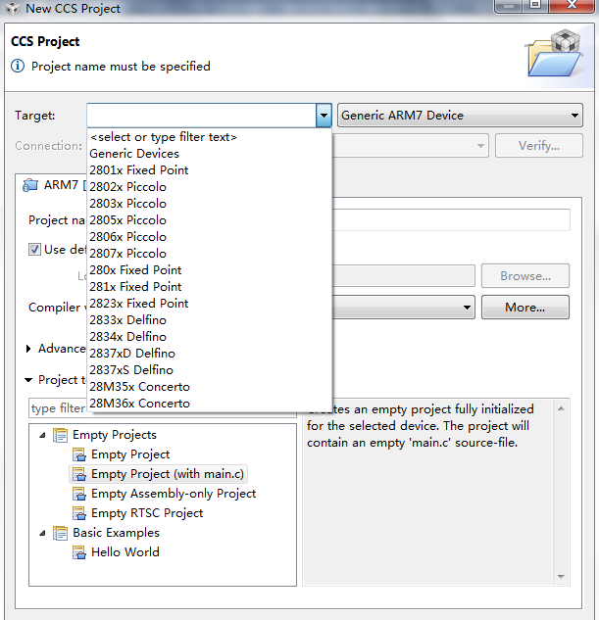Click the Empty RTSC Project icon
The width and height of the screenshot is (599, 620).
pyautogui.click(x=79, y=513)
